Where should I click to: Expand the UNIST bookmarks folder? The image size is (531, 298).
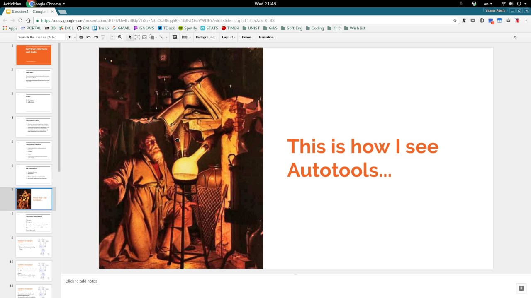point(251,28)
